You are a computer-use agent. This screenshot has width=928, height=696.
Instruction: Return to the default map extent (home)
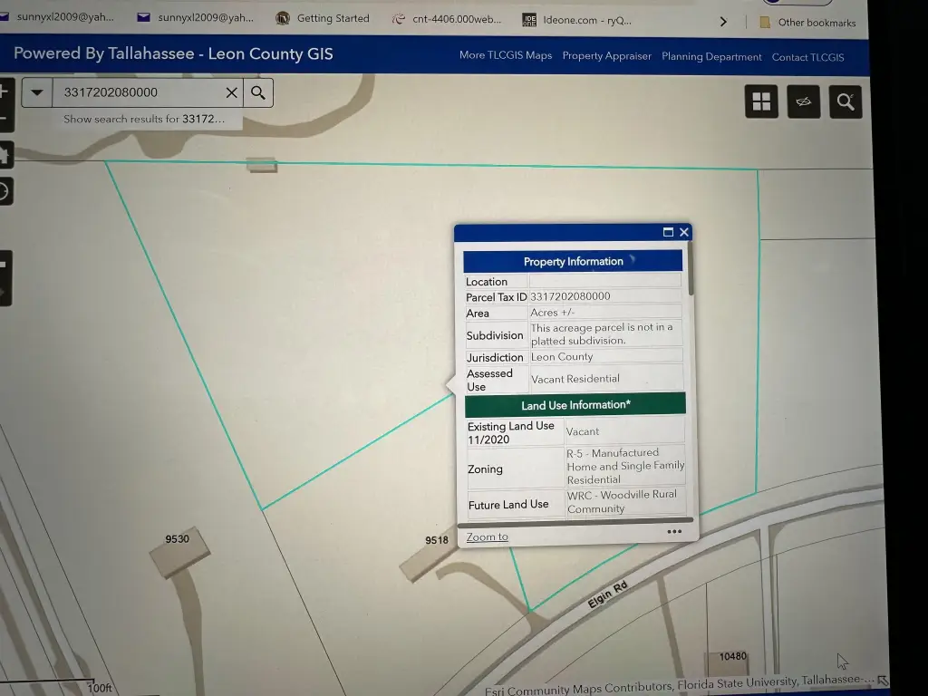[4, 155]
